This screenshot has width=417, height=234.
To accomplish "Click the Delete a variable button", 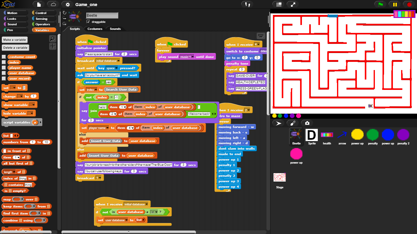I will tap(15, 48).
